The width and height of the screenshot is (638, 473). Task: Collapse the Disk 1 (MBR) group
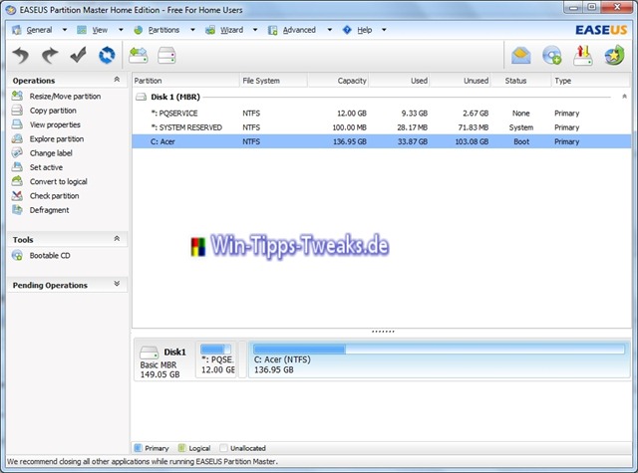(624, 97)
